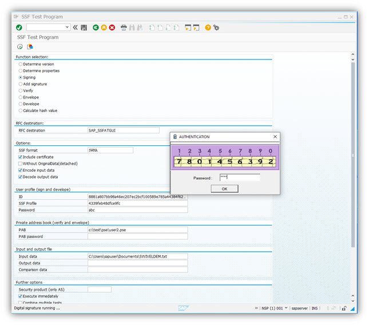This screenshot has height=325, width=369.
Task: Open the window menu icon beside title
Action: [16, 17]
